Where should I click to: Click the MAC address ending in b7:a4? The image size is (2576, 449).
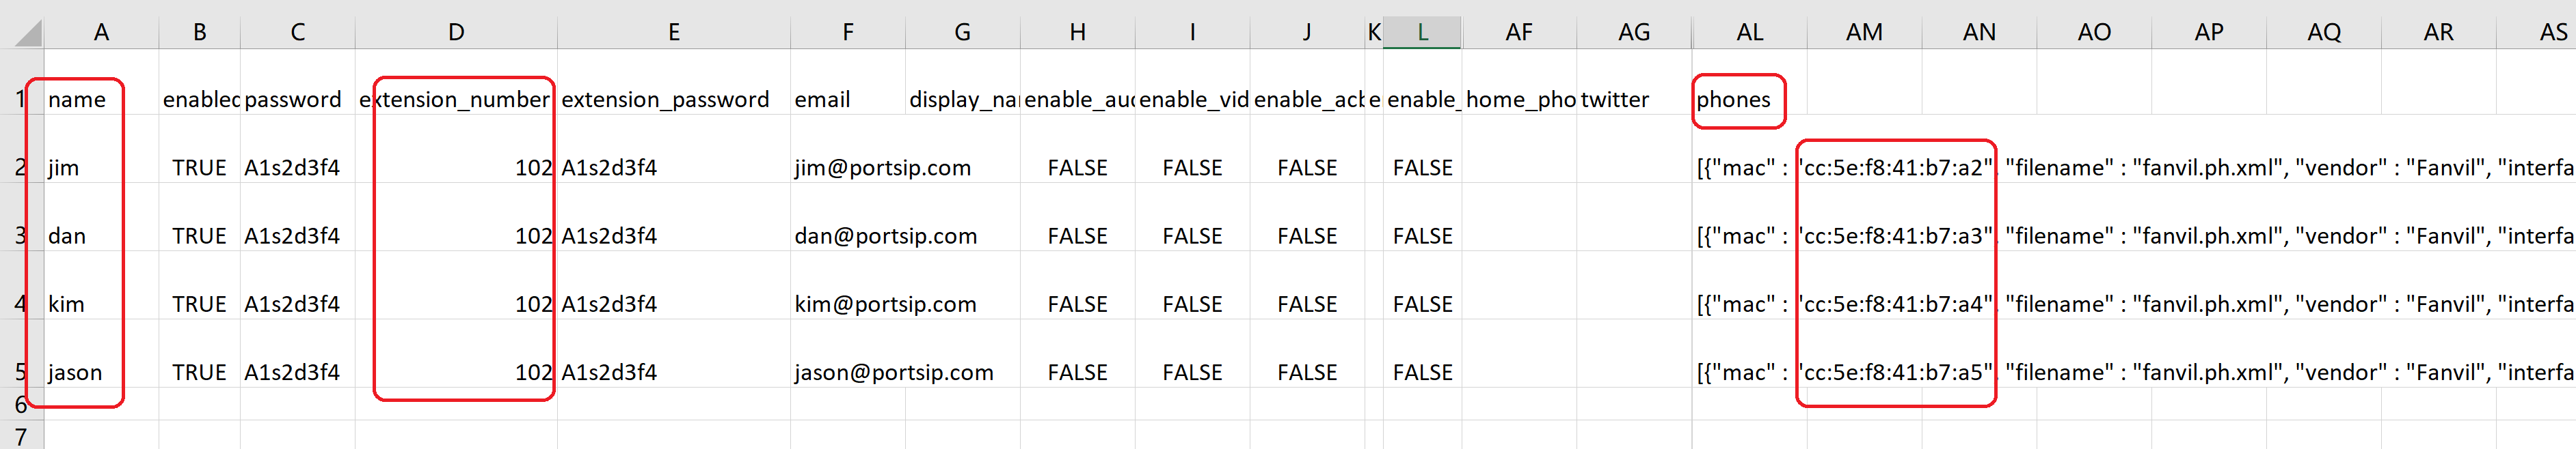click(x=1896, y=304)
